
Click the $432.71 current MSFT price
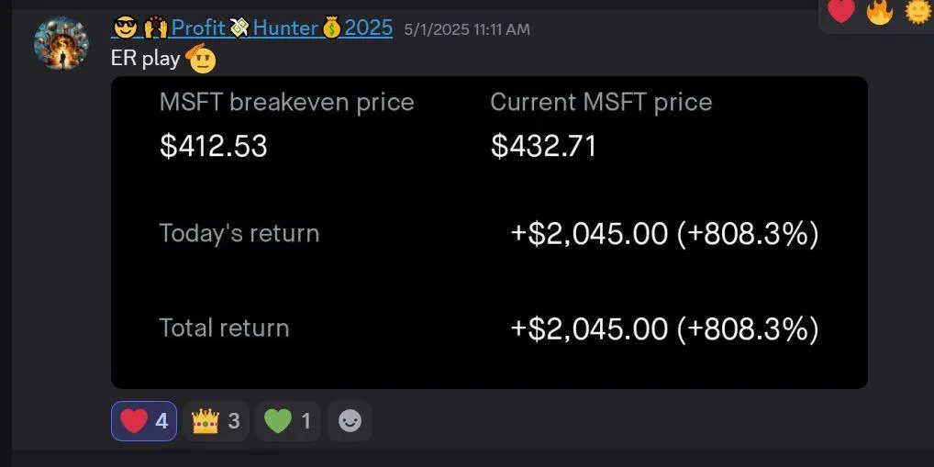543,146
